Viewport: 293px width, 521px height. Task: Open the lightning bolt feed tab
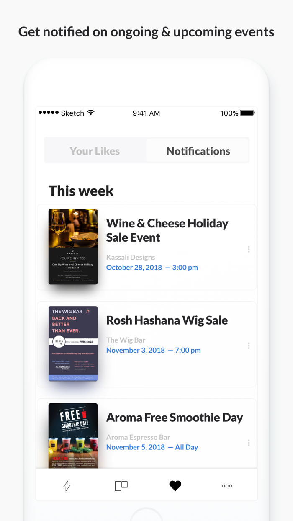(67, 485)
